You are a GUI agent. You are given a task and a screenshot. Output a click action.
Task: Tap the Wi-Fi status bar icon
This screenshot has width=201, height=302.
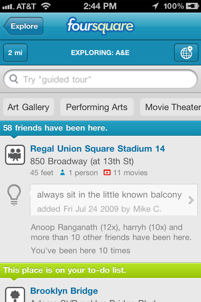pyautogui.click(x=46, y=6)
